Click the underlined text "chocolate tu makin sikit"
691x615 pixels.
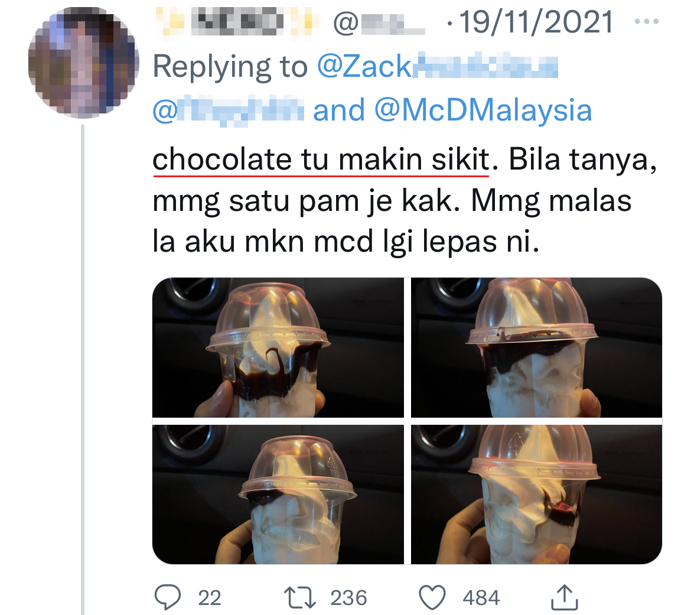[x=321, y=160]
